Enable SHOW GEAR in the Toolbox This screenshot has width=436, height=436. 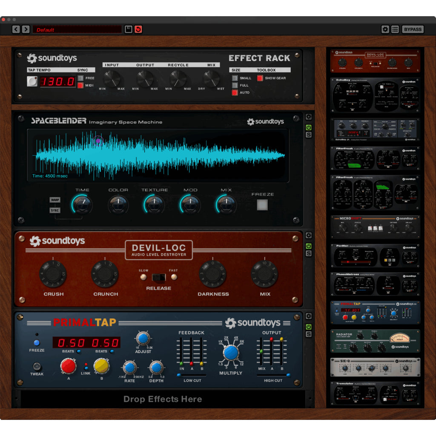coord(260,78)
